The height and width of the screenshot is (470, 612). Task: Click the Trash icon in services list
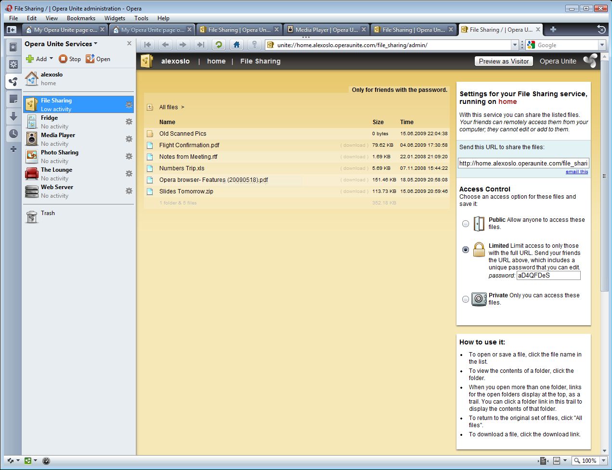click(x=32, y=217)
